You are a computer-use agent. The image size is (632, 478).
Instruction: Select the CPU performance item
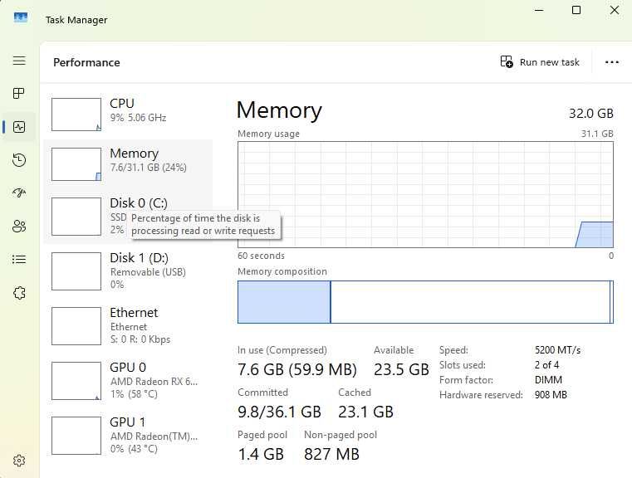(128, 115)
